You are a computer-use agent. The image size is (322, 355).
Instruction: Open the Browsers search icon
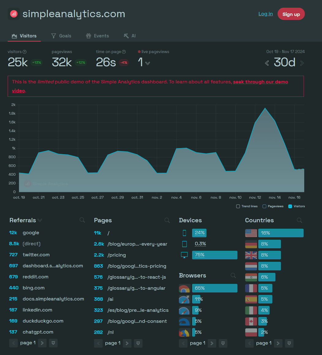[233, 276]
